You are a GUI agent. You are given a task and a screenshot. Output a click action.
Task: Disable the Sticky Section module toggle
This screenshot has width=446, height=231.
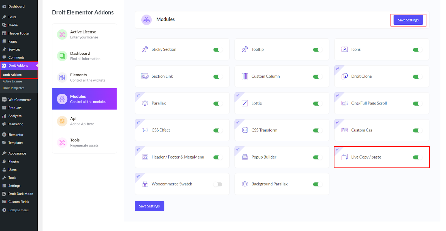pos(218,50)
